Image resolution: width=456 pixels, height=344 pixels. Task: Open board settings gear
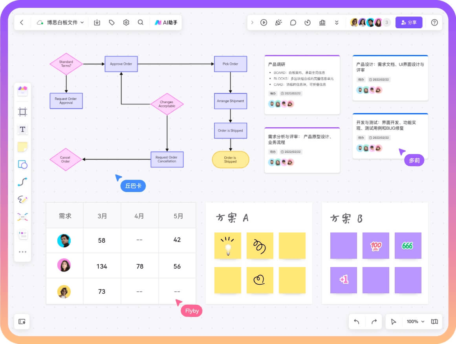click(126, 22)
